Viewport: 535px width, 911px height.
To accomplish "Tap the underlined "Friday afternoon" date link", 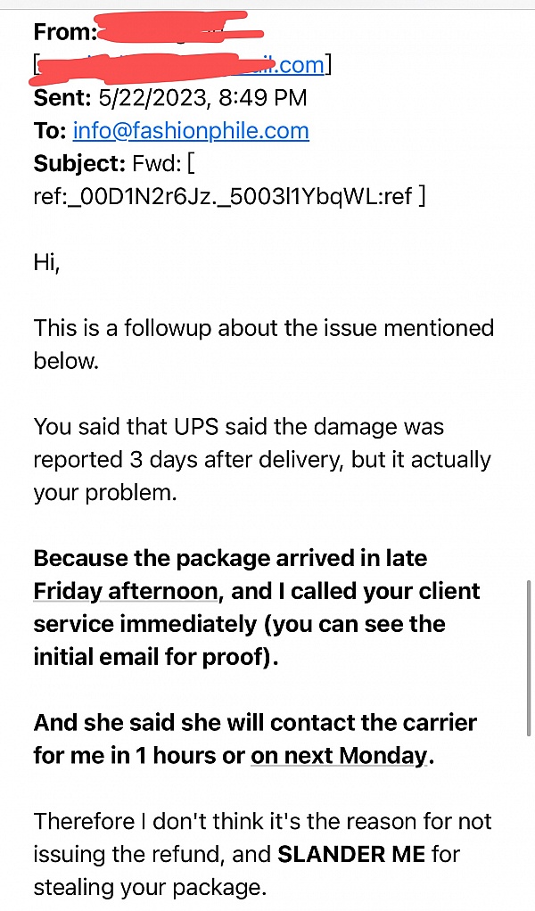I will click(x=125, y=591).
